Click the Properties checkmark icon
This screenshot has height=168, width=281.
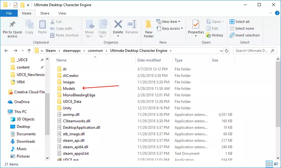(x=196, y=24)
